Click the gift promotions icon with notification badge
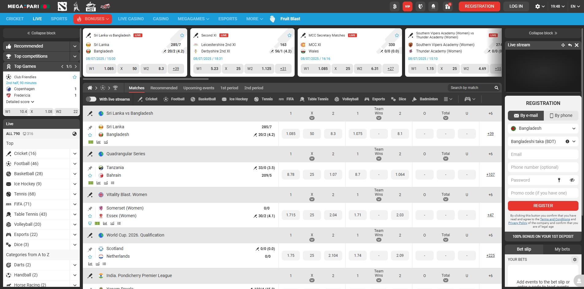 (x=448, y=6)
